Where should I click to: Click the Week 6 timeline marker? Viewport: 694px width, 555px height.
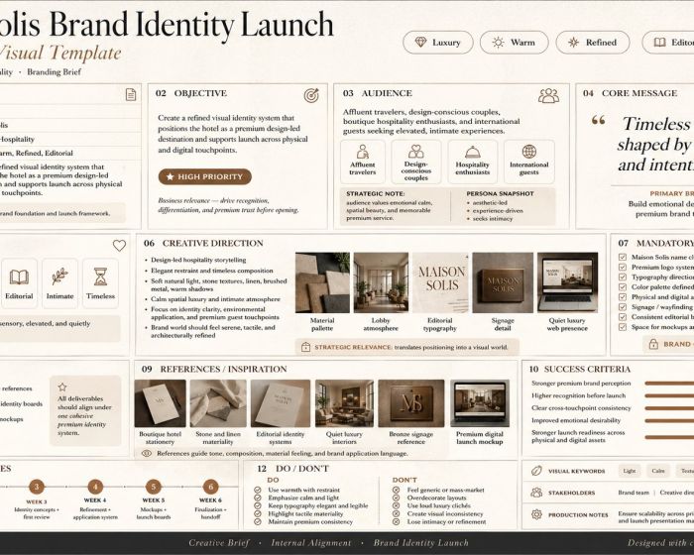[x=210, y=487]
